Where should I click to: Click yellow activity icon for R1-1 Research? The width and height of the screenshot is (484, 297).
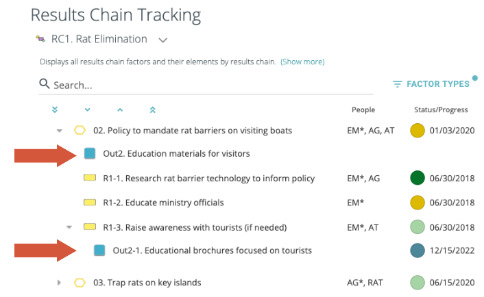pos(89,179)
